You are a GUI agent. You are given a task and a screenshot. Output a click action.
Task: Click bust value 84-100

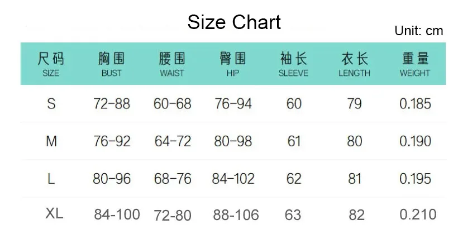[x=117, y=214]
